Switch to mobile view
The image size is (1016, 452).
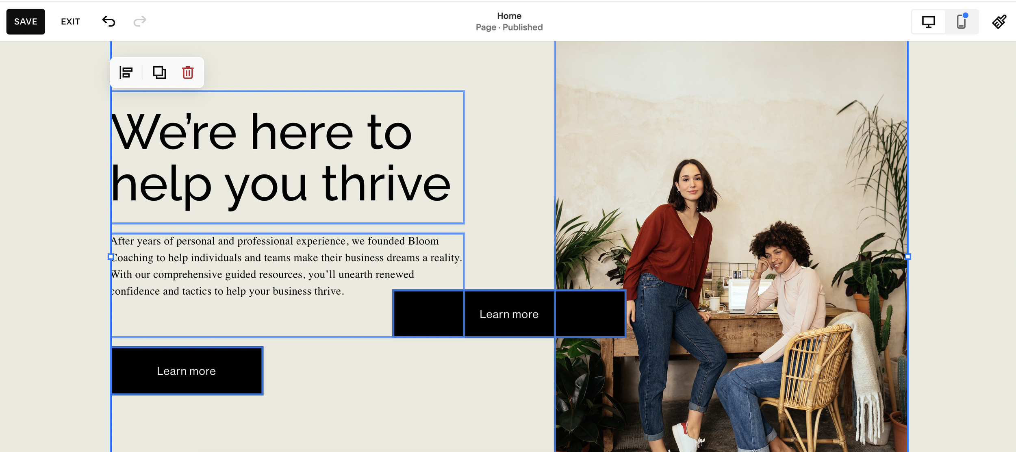pos(961,22)
